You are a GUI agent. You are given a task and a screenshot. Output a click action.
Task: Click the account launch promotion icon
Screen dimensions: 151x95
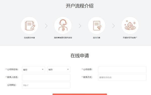(x=130, y=25)
